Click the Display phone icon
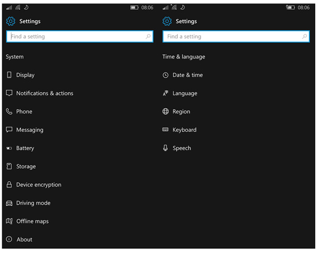The height and width of the screenshot is (253, 318). (9, 75)
